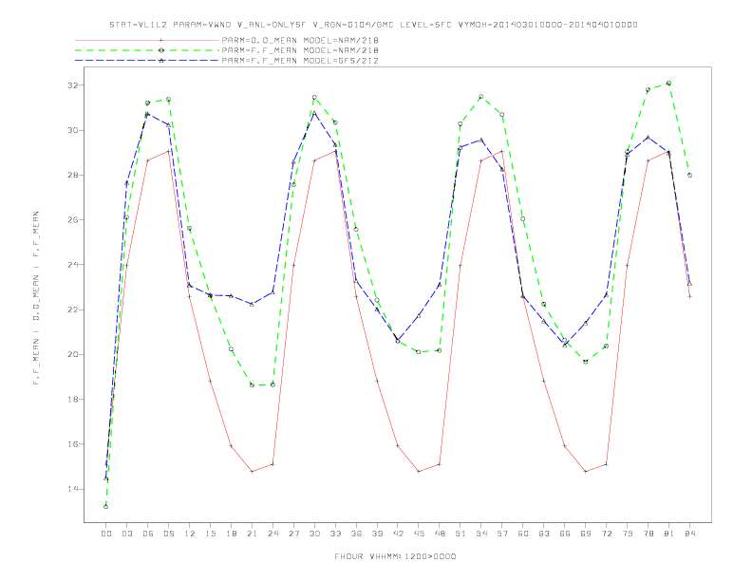Click x-axis forecast hour label 24

pos(273,534)
